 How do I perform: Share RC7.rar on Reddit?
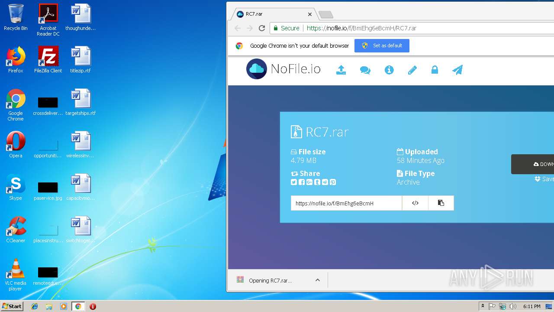(325, 182)
